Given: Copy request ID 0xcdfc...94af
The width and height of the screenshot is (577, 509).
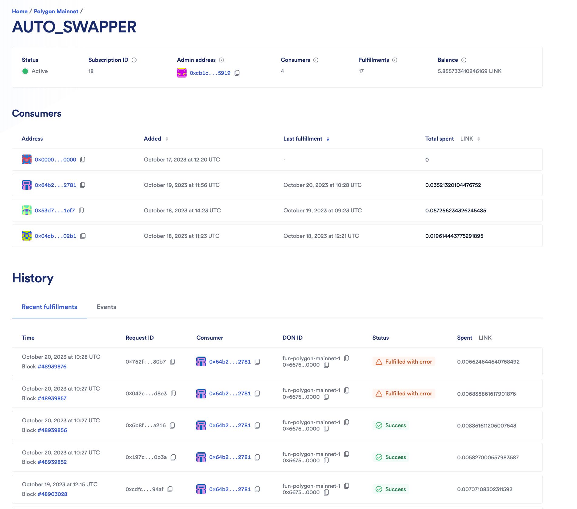Looking at the screenshot, I should point(170,489).
